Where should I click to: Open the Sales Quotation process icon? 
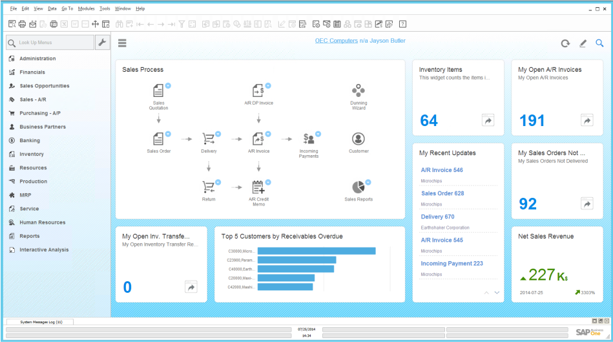click(158, 91)
